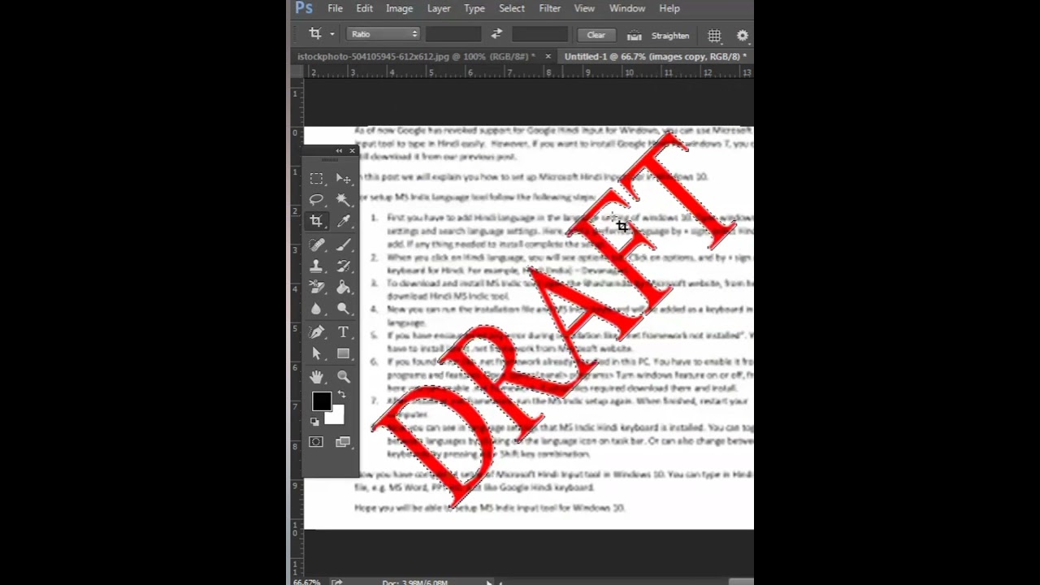Select the Rectangular Marquee tool

click(x=316, y=179)
